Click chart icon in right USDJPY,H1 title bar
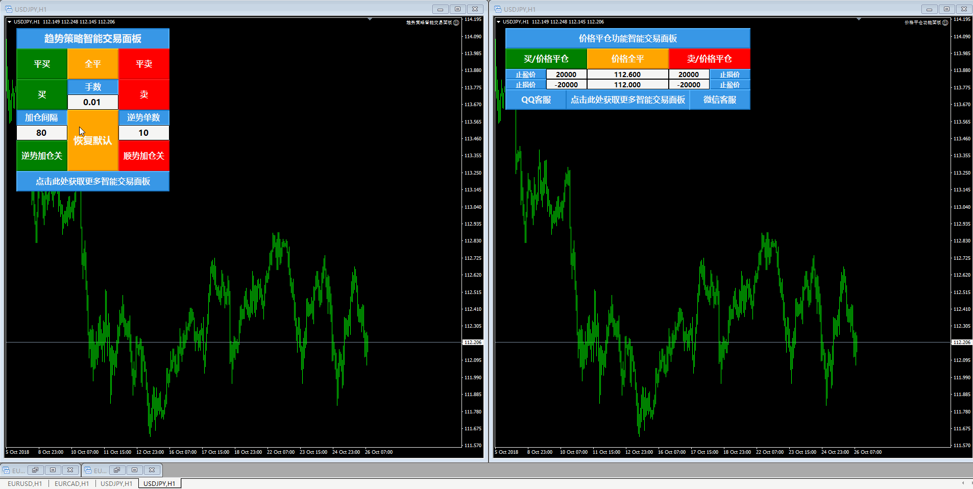Image resolution: width=973 pixels, height=489 pixels. click(498, 9)
